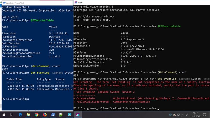The height and width of the screenshot is (118, 210).
Task: Click green $PSVersionTable in Windows PowerShell
Action: tap(42, 20)
